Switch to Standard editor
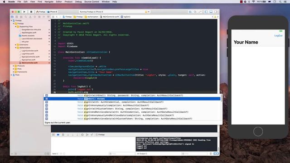The width and height of the screenshot is (290, 163). coord(190,12)
